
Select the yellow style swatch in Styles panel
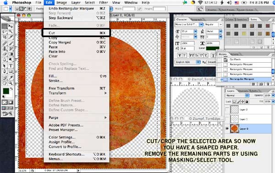(x=244, y=33)
